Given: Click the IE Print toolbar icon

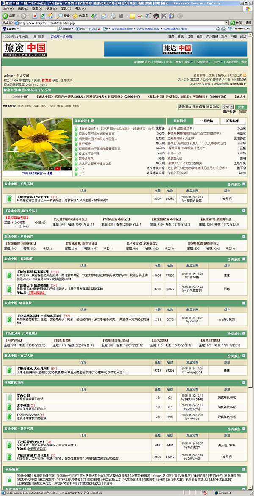Looking at the screenshot, I should 113,16.
